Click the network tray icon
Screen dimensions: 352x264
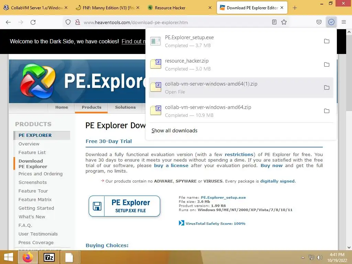click(311, 257)
